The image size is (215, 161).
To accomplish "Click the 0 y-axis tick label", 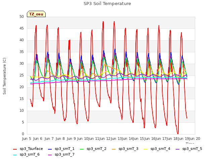I will point(23,134).
